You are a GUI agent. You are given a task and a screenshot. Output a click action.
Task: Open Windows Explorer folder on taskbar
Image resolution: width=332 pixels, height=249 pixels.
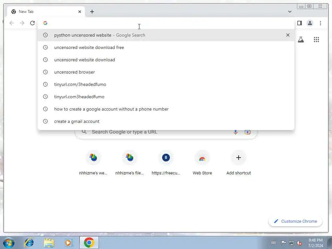pos(49,243)
